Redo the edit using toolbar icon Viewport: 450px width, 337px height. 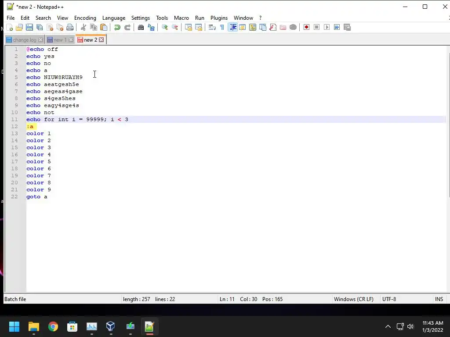coord(127,27)
